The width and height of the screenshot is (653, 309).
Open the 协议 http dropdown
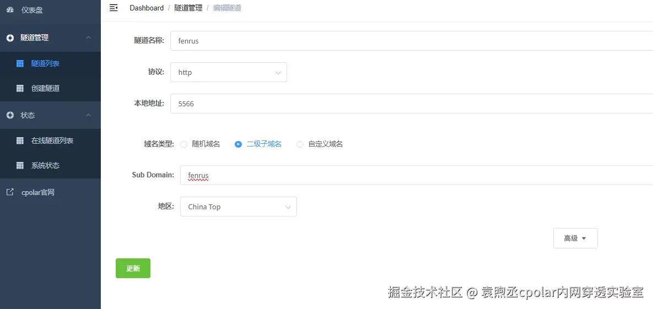[x=229, y=73]
